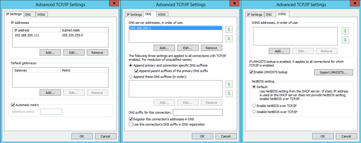The image size is (361, 143).
Task: Open IP Settings tab in right window
Action: [x=255, y=14]
